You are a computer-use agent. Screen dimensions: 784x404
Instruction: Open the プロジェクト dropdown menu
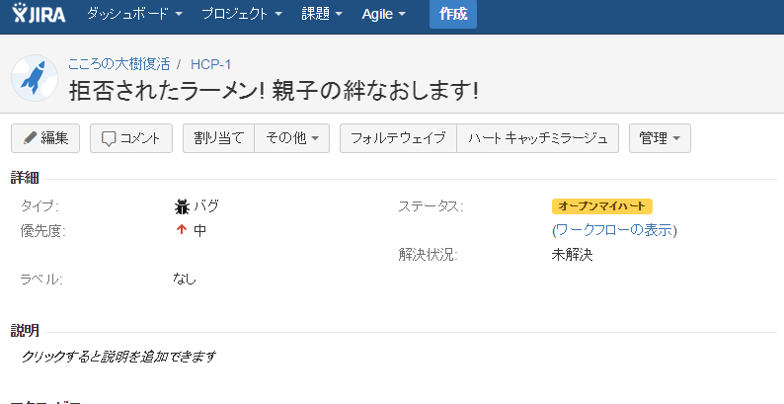pyautogui.click(x=242, y=14)
